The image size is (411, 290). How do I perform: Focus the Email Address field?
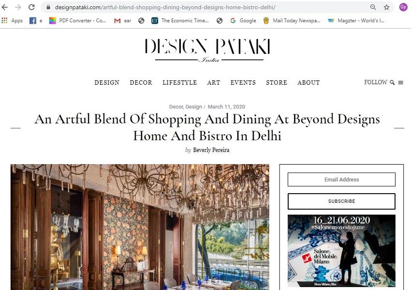[x=341, y=180]
